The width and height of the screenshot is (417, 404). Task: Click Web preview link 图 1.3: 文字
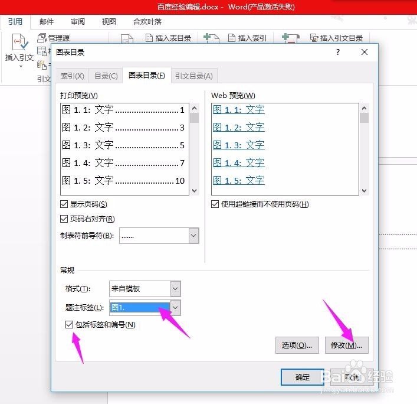pyautogui.click(x=239, y=145)
